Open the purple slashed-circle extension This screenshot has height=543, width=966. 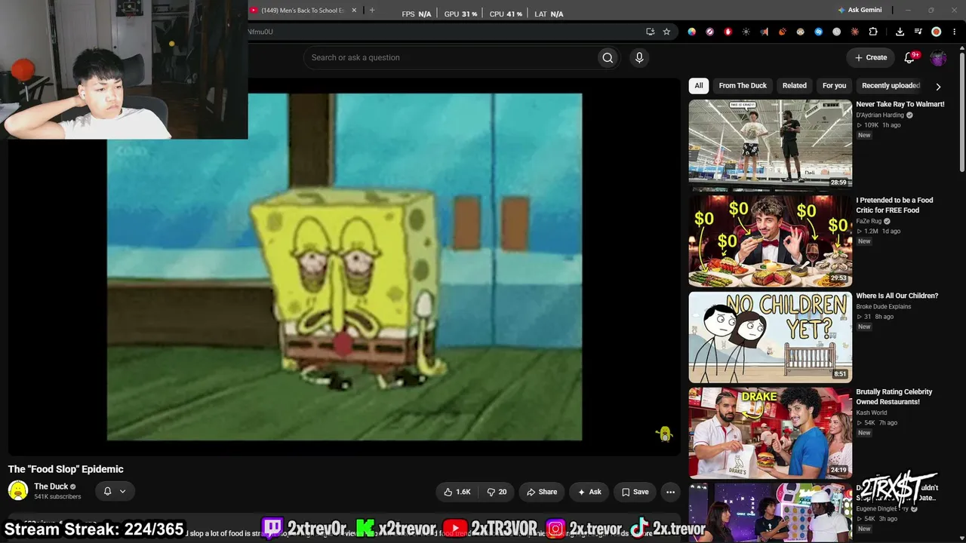point(709,32)
